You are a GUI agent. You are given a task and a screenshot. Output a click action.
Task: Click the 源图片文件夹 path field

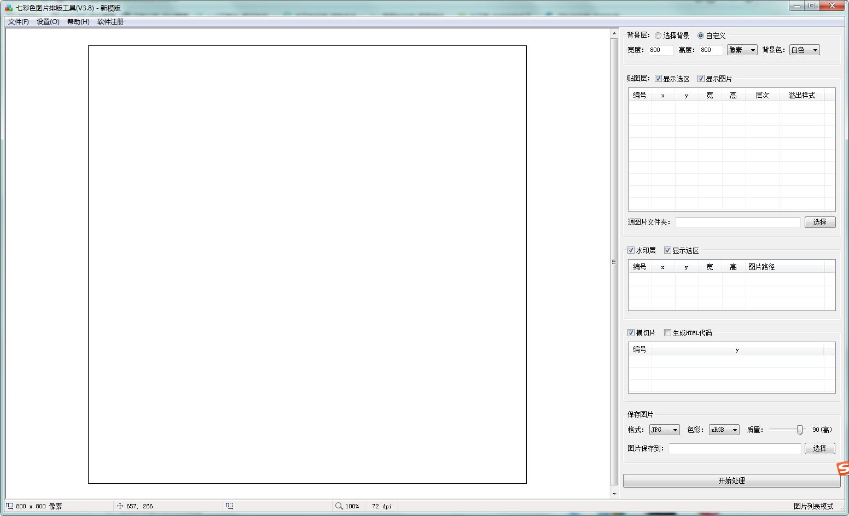click(737, 222)
